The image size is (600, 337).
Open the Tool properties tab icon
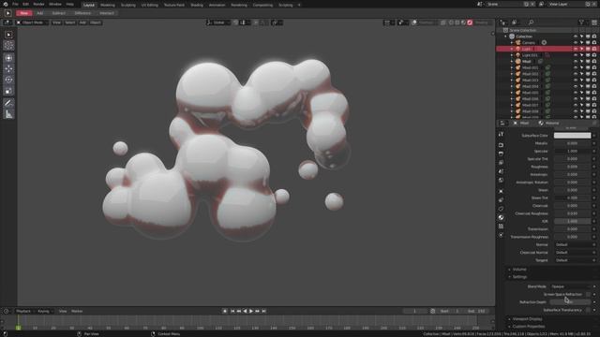(x=501, y=135)
